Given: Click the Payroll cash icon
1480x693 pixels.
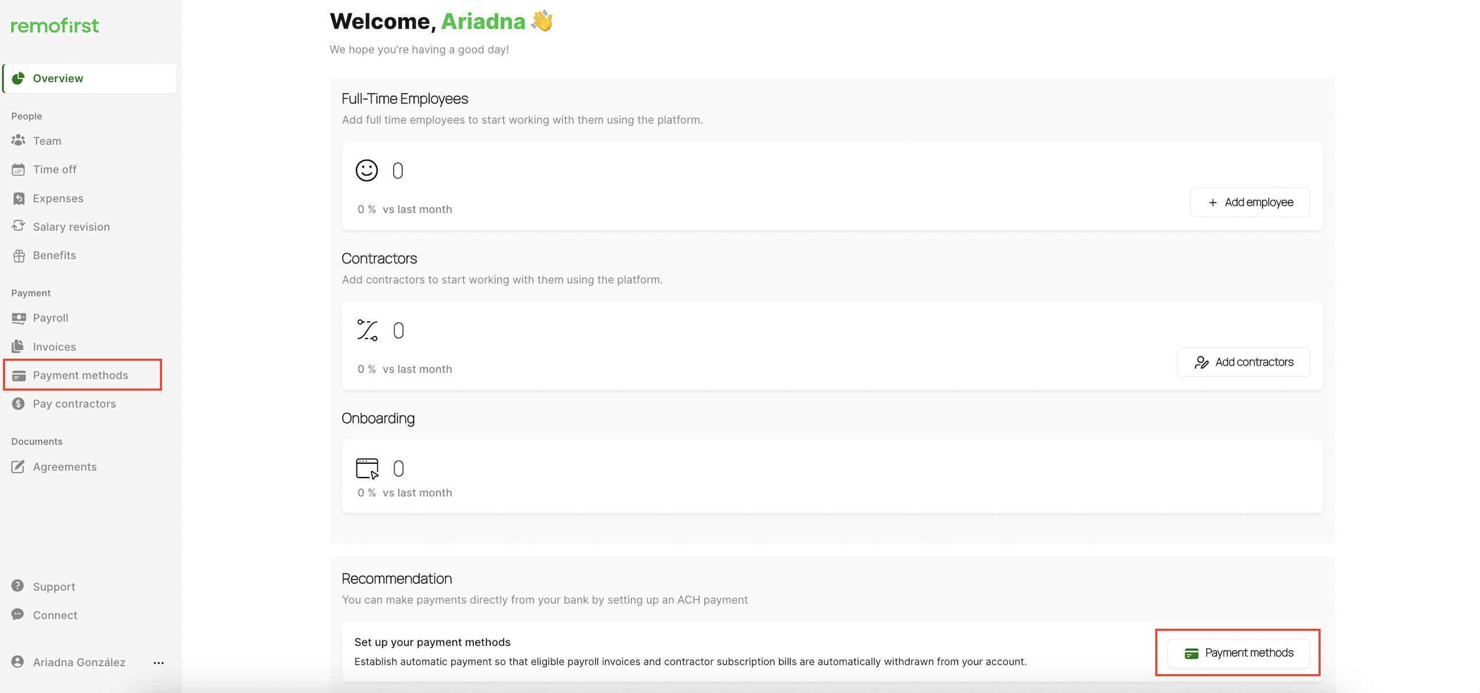Looking at the screenshot, I should click(18, 318).
